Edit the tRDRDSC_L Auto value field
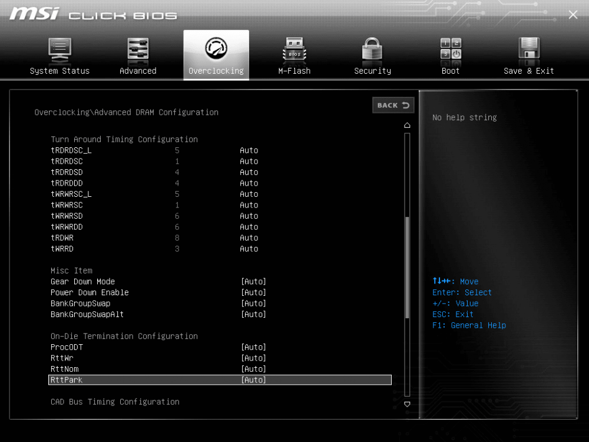This screenshot has width=589, height=442. coord(249,150)
